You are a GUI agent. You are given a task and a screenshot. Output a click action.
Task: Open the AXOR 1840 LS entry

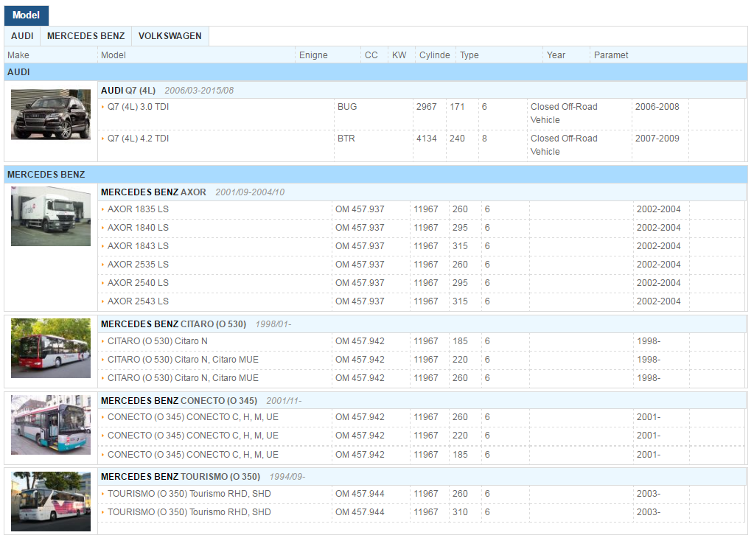coord(138,228)
